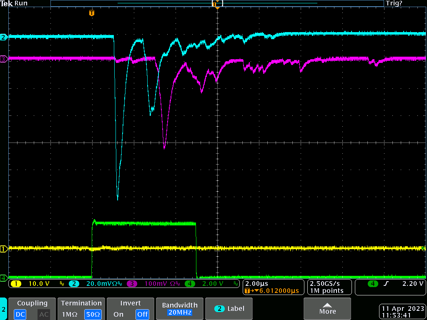Click the waveform record overview bar
The width and height of the screenshot is (427, 320).
tap(217, 3)
